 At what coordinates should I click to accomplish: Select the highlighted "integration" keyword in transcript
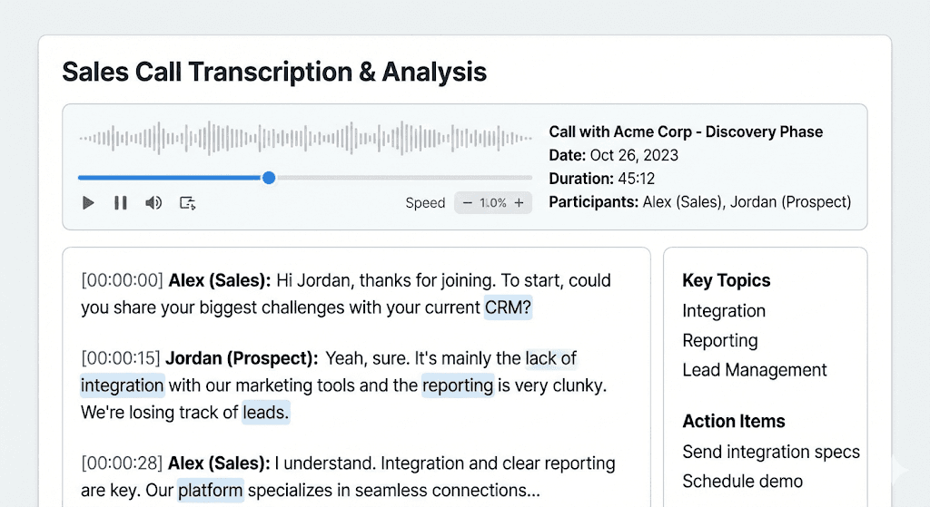click(x=123, y=385)
